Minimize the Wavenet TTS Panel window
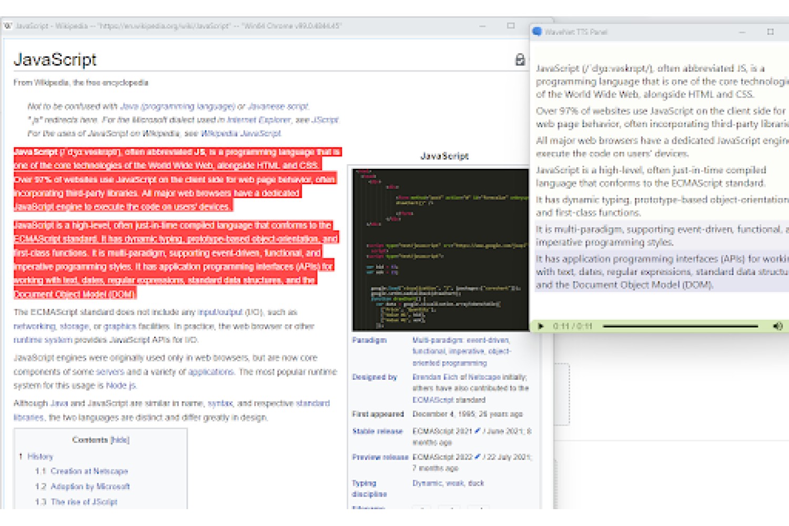Image resolution: width=789 pixels, height=526 pixels. point(742,32)
